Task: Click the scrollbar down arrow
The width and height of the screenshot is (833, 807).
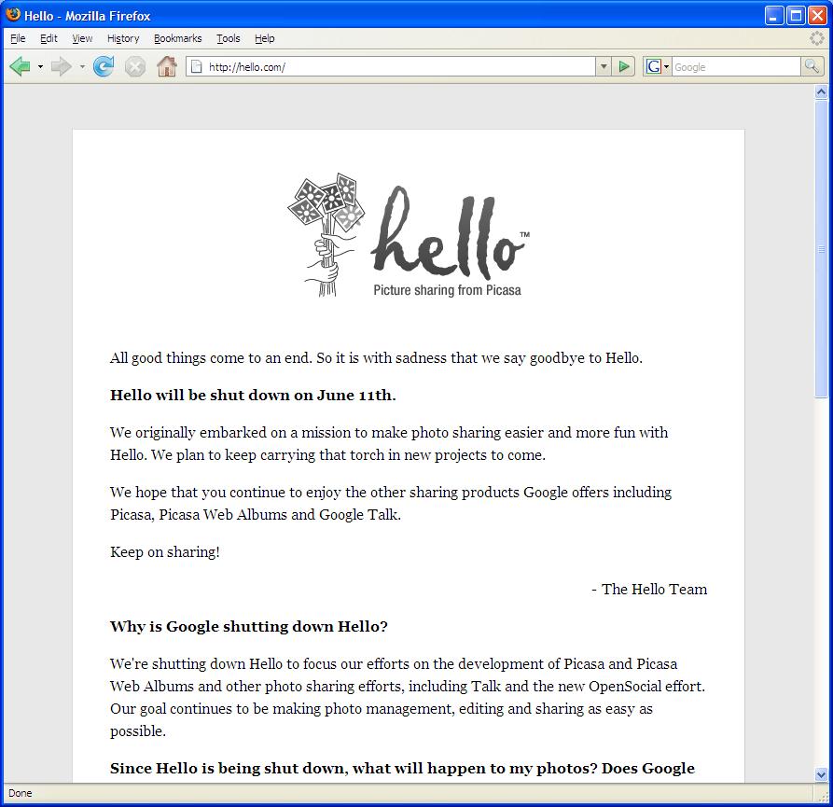Action: click(821, 774)
